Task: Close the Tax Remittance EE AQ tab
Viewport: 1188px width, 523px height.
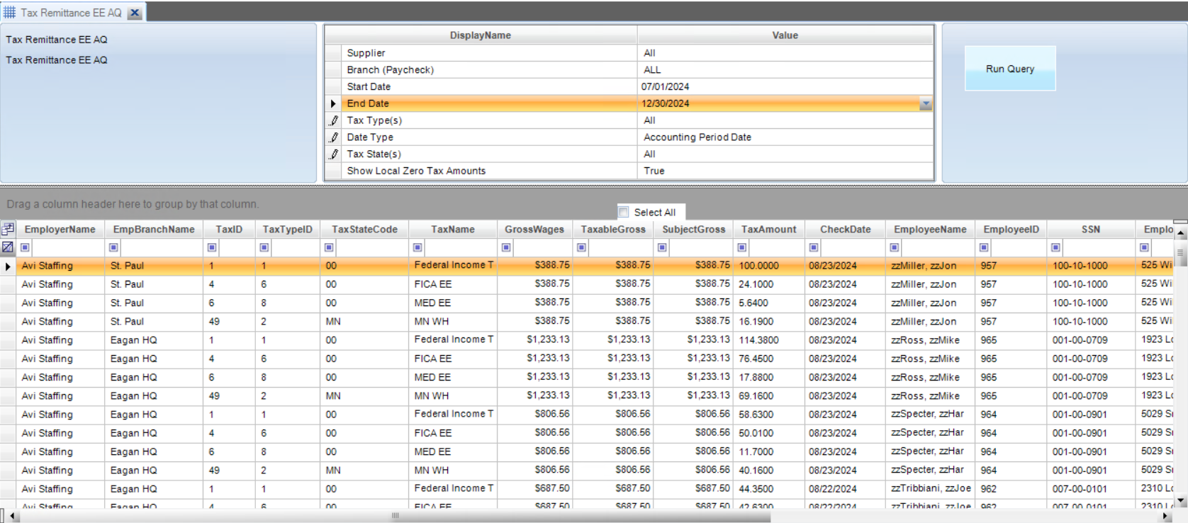Action: pos(135,13)
